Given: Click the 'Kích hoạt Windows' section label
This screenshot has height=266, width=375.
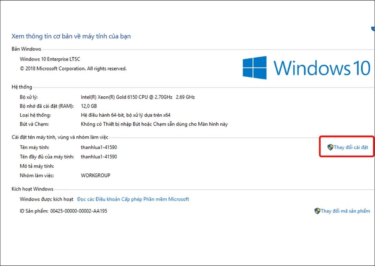Looking at the screenshot, I should click(x=32, y=189).
